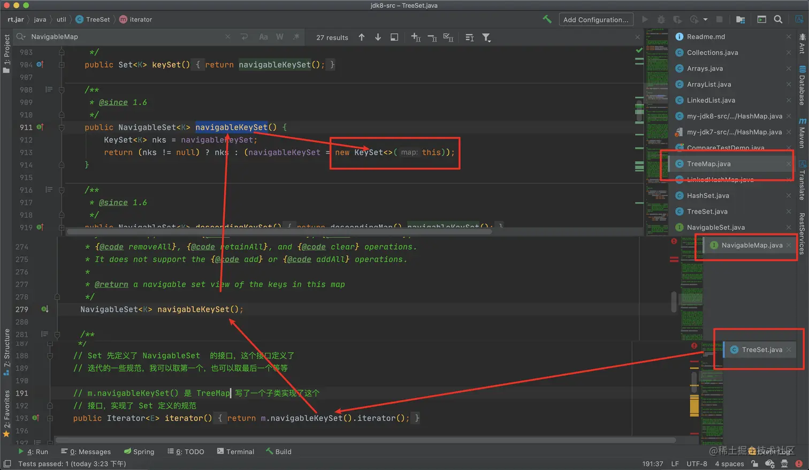809x470 pixels.
Task: Jump to previous occurrence up arrow
Action: point(362,37)
